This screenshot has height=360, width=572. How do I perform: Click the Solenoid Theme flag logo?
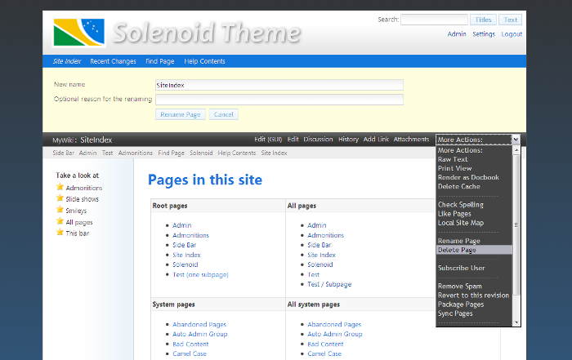(78, 33)
